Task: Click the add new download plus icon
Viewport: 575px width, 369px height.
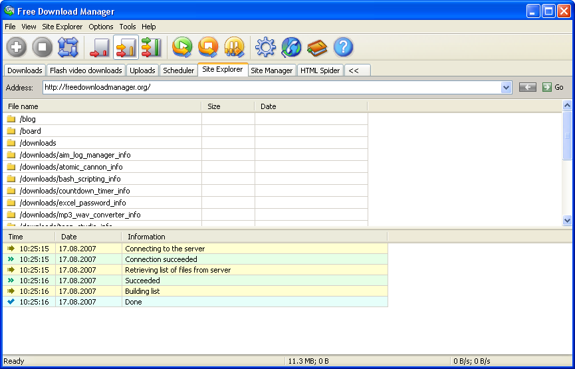Action: (17, 47)
